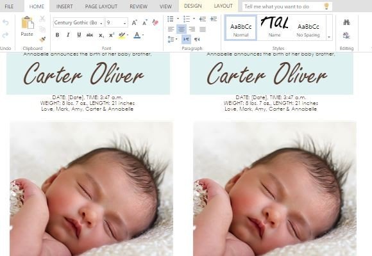372x256 pixels.
Task: Apply the Name style from gallery
Action: pos(275,28)
